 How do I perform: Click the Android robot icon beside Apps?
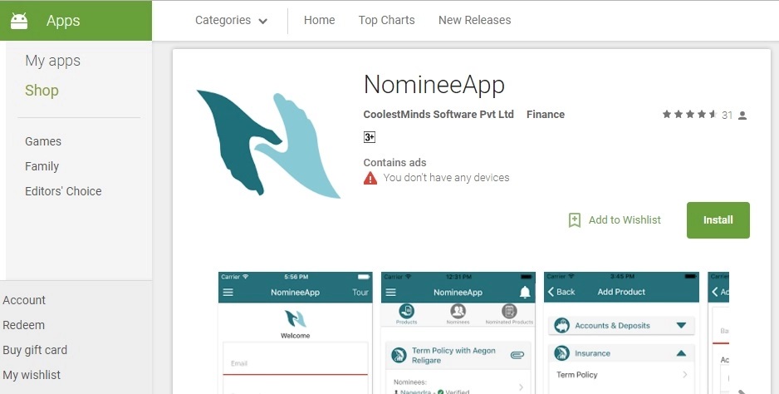19,21
